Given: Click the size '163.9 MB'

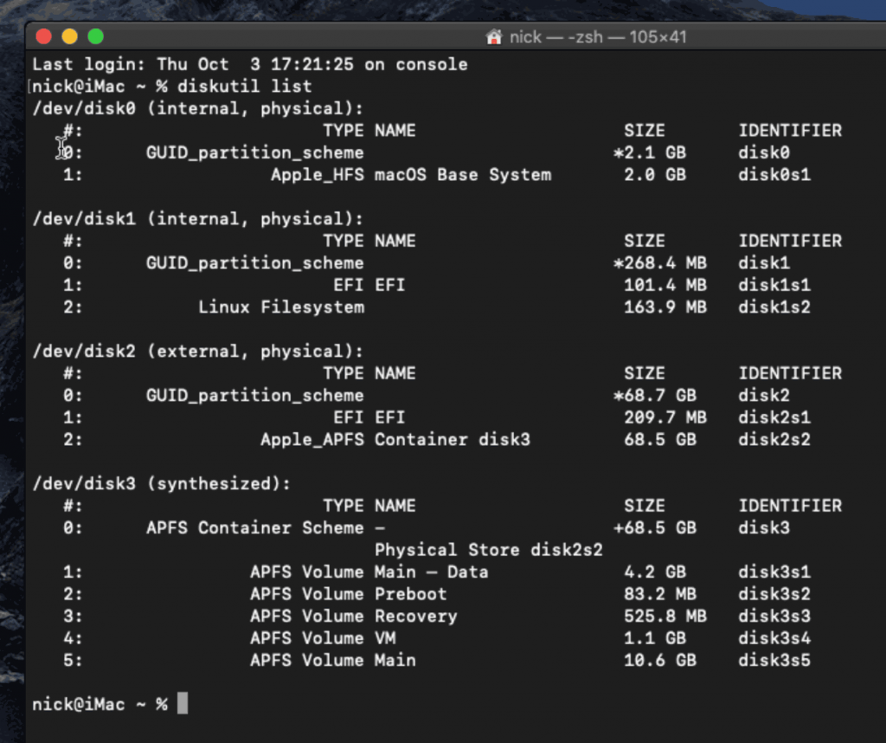Looking at the screenshot, I should (x=665, y=307).
